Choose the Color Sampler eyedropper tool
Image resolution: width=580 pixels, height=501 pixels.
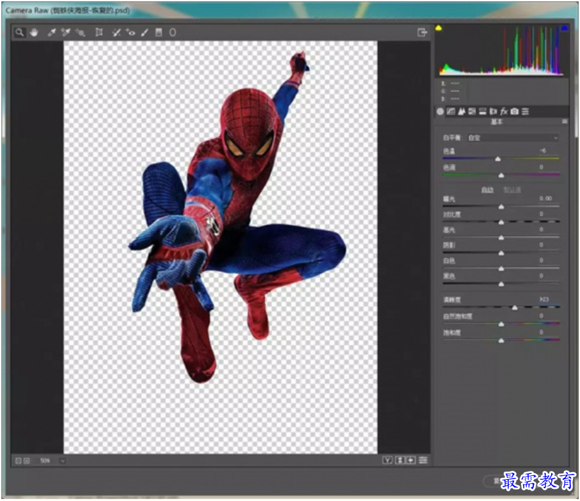point(66,33)
